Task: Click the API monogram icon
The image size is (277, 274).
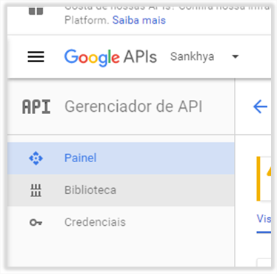Action: tap(36, 107)
